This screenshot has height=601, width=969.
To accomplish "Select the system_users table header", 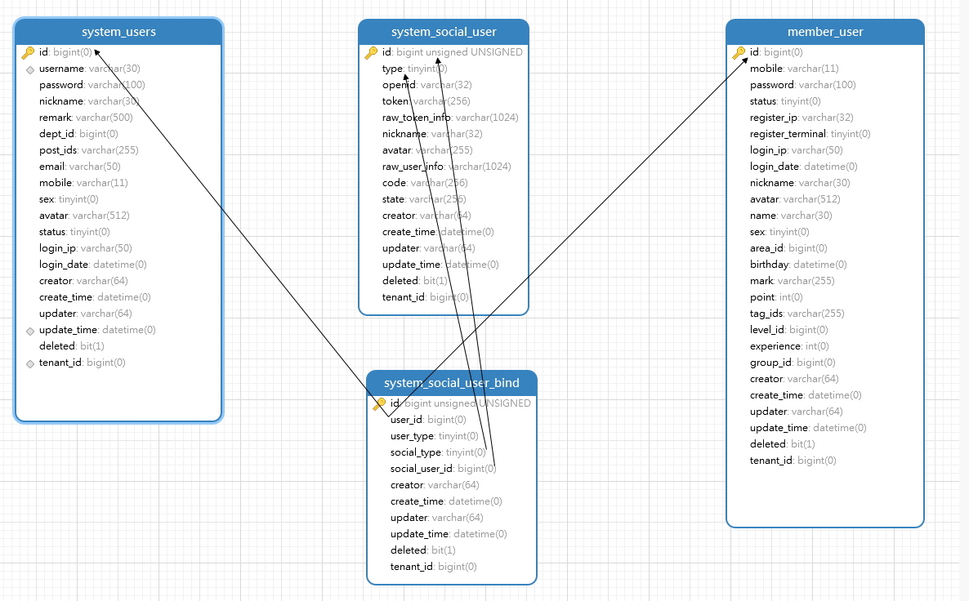I will pyautogui.click(x=118, y=32).
